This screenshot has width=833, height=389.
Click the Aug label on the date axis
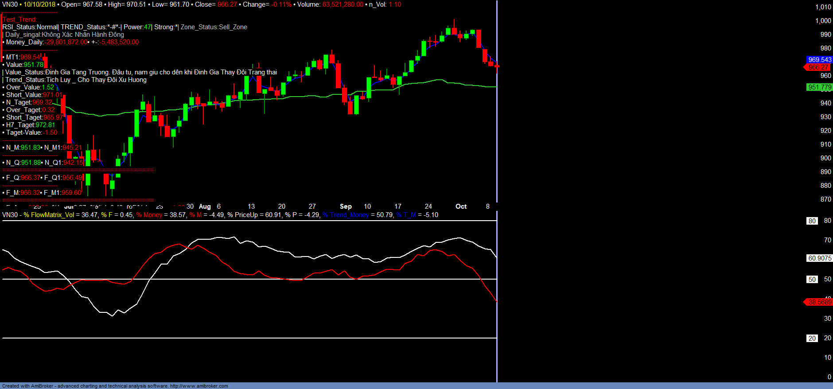[x=205, y=206]
